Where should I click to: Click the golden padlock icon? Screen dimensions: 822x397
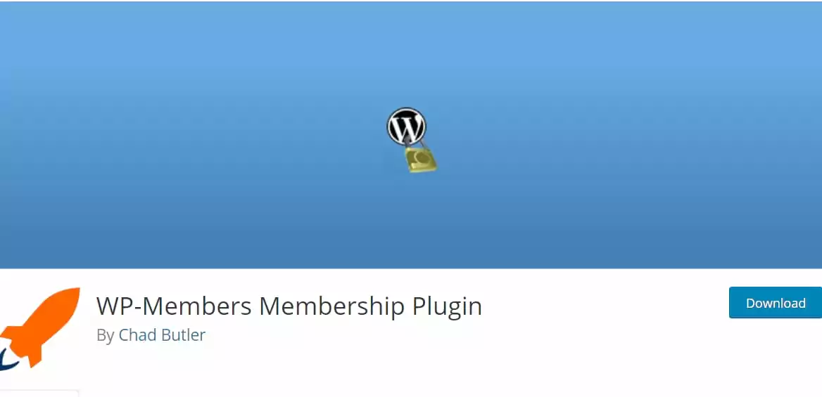click(421, 160)
